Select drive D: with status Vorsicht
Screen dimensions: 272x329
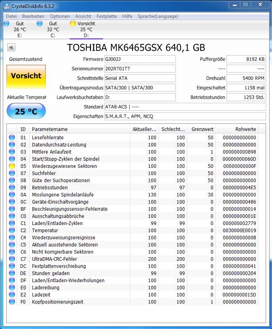(x=86, y=29)
